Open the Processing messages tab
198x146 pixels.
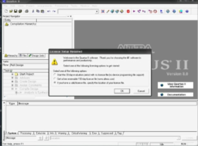click(26, 133)
